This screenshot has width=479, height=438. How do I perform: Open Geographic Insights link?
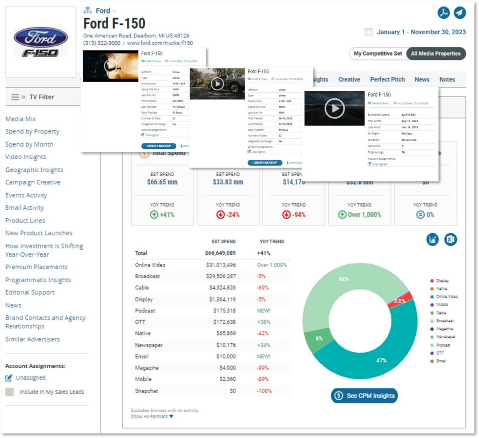click(x=34, y=170)
